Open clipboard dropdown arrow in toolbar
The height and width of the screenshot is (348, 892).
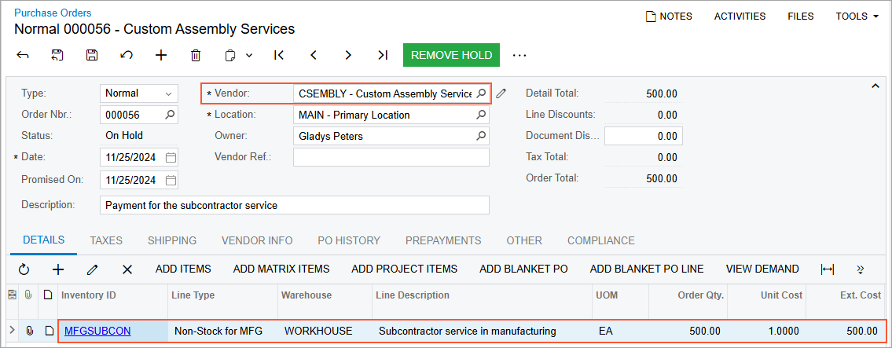[249, 55]
